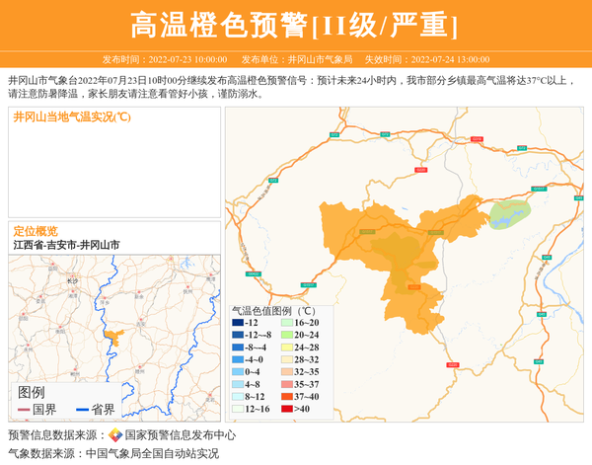Viewport: 592px width, 465px height.
Task: Select the 37~40 orange legend swatch
Action: [287, 396]
